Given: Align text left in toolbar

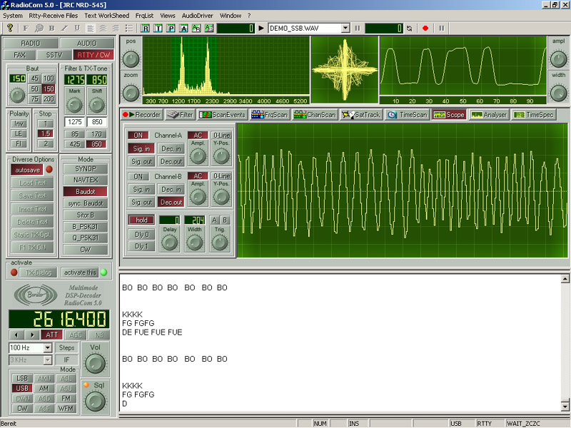Looking at the screenshot, I should [x=91, y=28].
